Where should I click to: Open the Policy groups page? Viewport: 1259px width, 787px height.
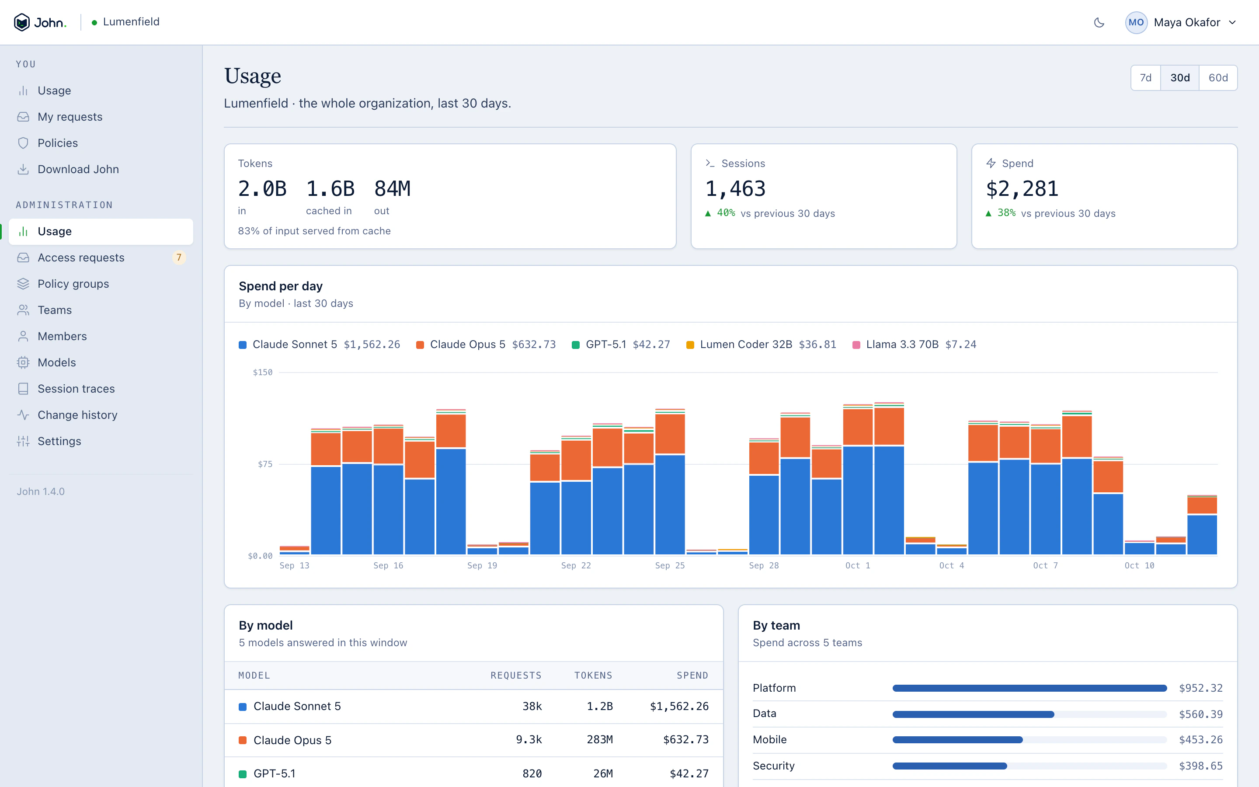point(101,284)
